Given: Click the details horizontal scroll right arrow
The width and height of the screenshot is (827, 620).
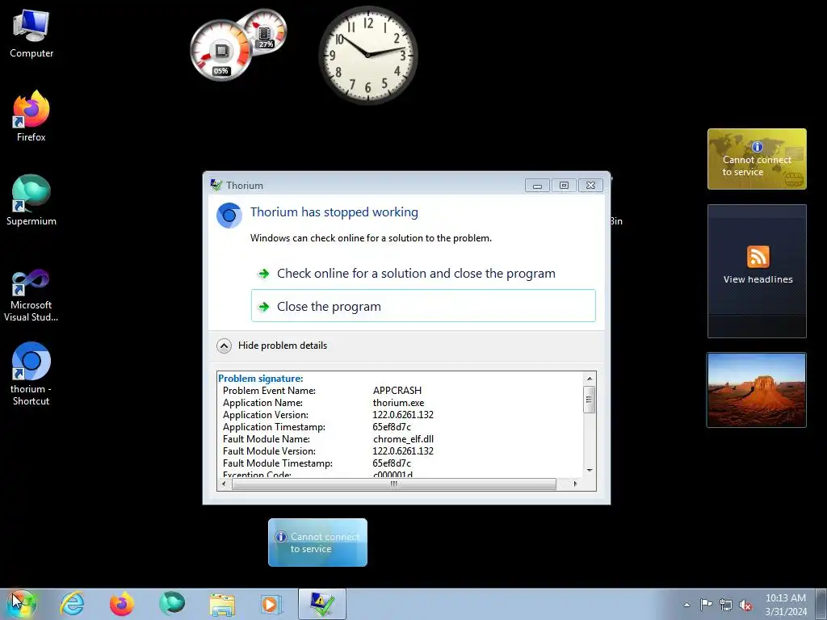Looking at the screenshot, I should (x=575, y=484).
